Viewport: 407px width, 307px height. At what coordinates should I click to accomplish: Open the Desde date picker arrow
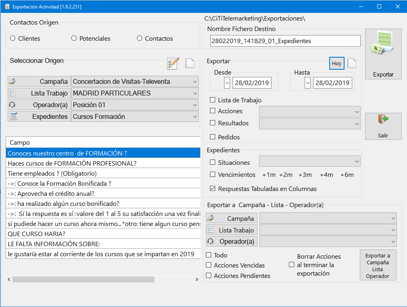pos(227,83)
